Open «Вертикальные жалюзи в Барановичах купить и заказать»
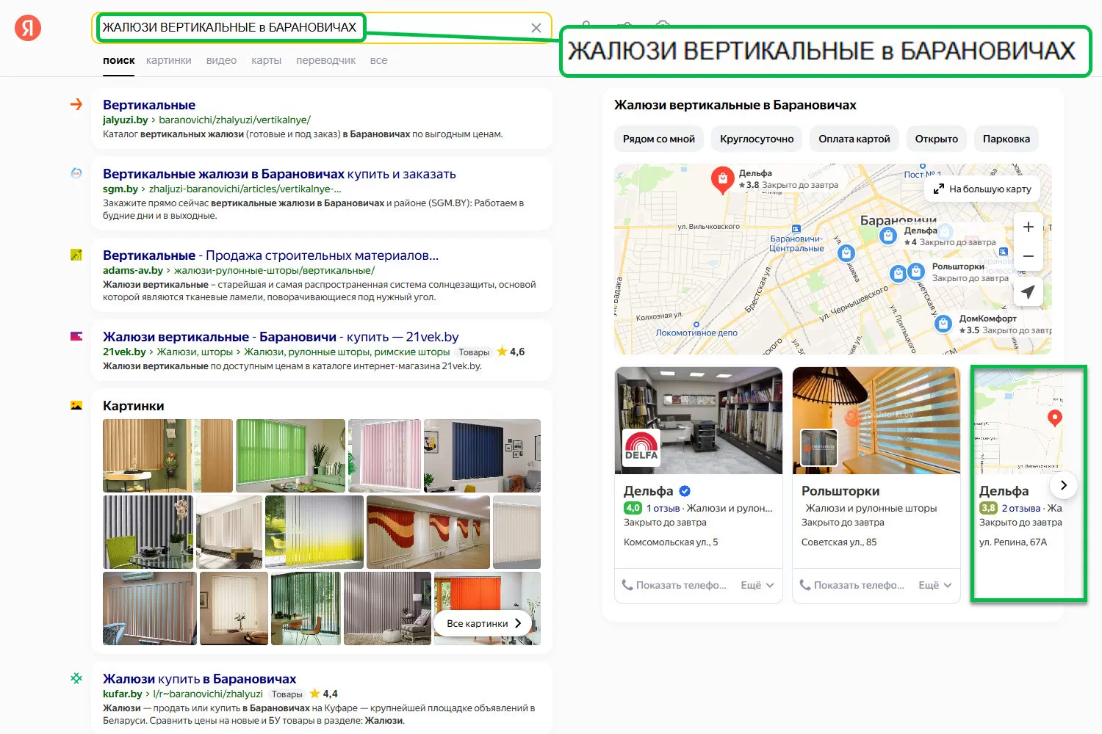This screenshot has width=1102, height=734. 279,174
